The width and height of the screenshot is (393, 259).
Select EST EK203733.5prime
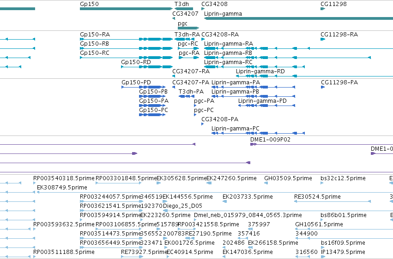(x=224, y=201)
